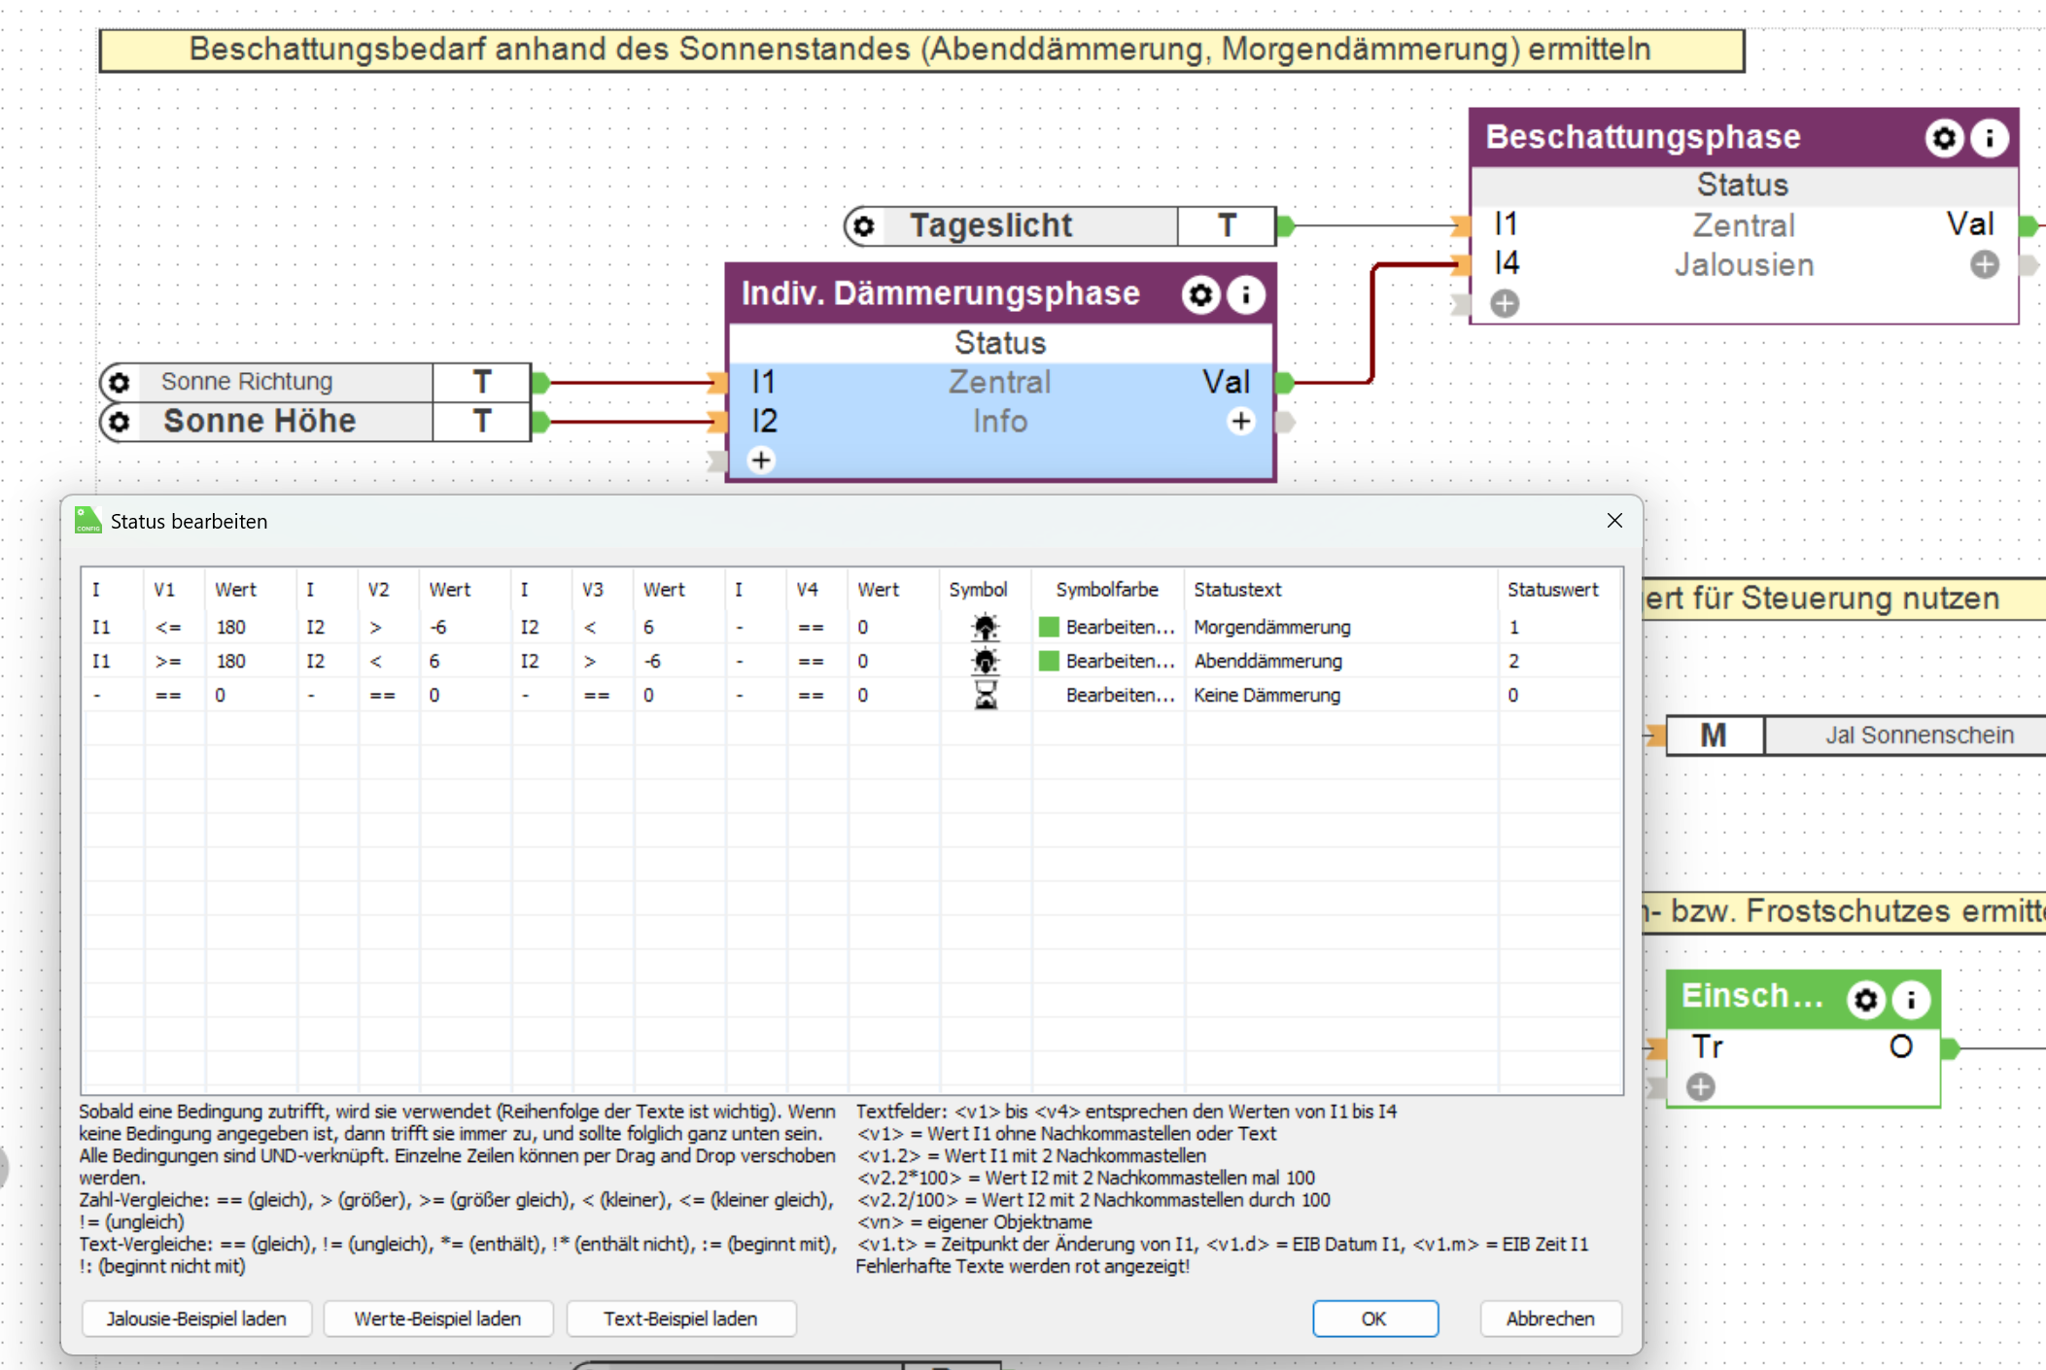Click green color swatch for Morgendämmerung
The height and width of the screenshot is (1370, 2046).
[x=1049, y=627]
